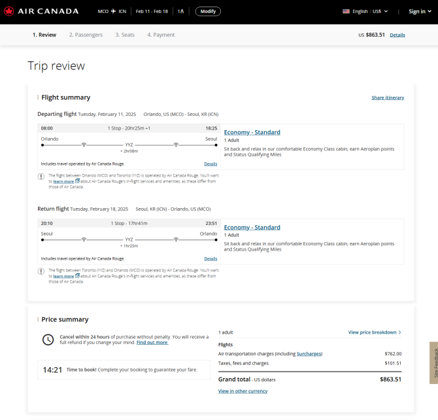Click the 23:51 arrival time
The height and width of the screenshot is (420, 438).
tap(211, 224)
